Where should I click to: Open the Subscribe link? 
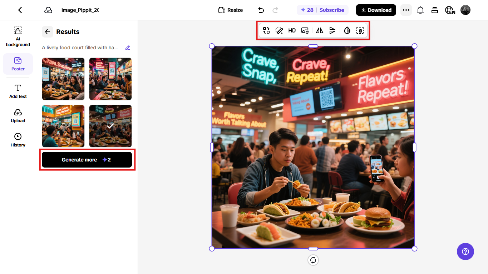(x=332, y=10)
